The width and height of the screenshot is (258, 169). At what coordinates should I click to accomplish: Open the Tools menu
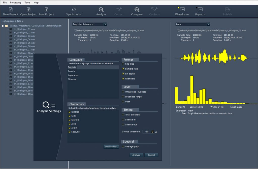(x=27, y=3)
